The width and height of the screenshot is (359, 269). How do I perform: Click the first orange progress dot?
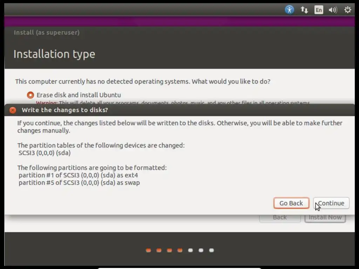click(x=148, y=250)
